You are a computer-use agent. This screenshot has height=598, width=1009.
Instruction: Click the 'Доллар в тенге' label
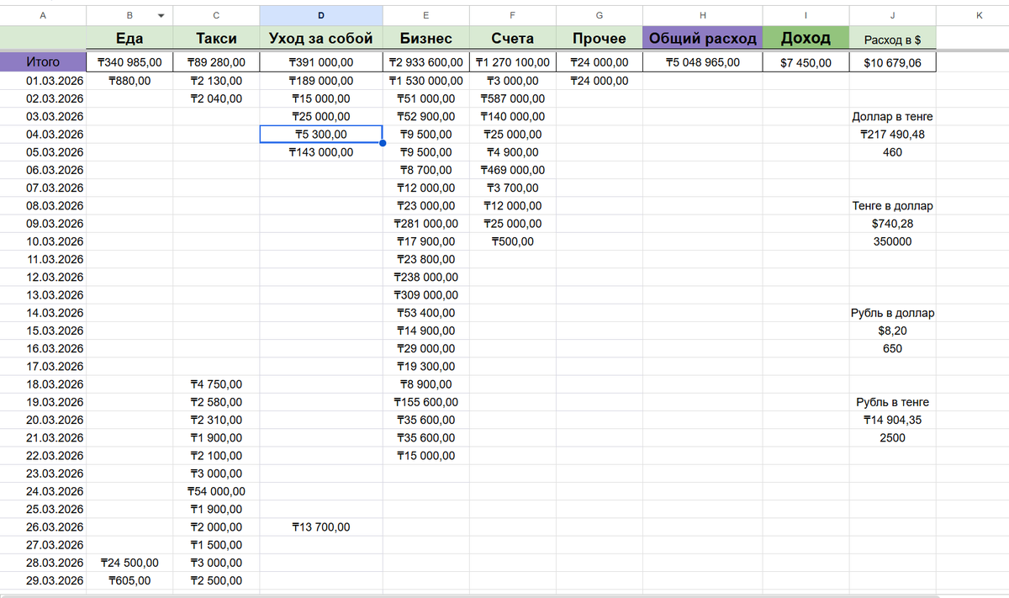(892, 117)
